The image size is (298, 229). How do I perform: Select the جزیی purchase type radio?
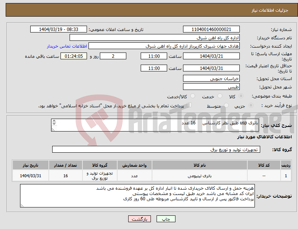pyautogui.click(x=251, y=105)
